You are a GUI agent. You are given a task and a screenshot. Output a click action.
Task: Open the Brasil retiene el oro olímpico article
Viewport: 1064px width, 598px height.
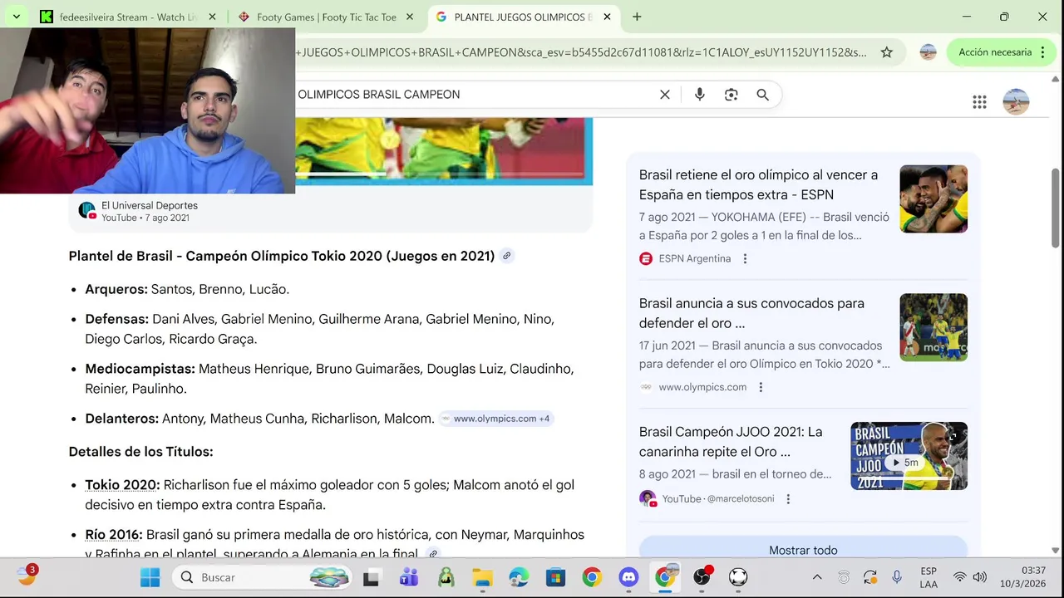point(758,184)
